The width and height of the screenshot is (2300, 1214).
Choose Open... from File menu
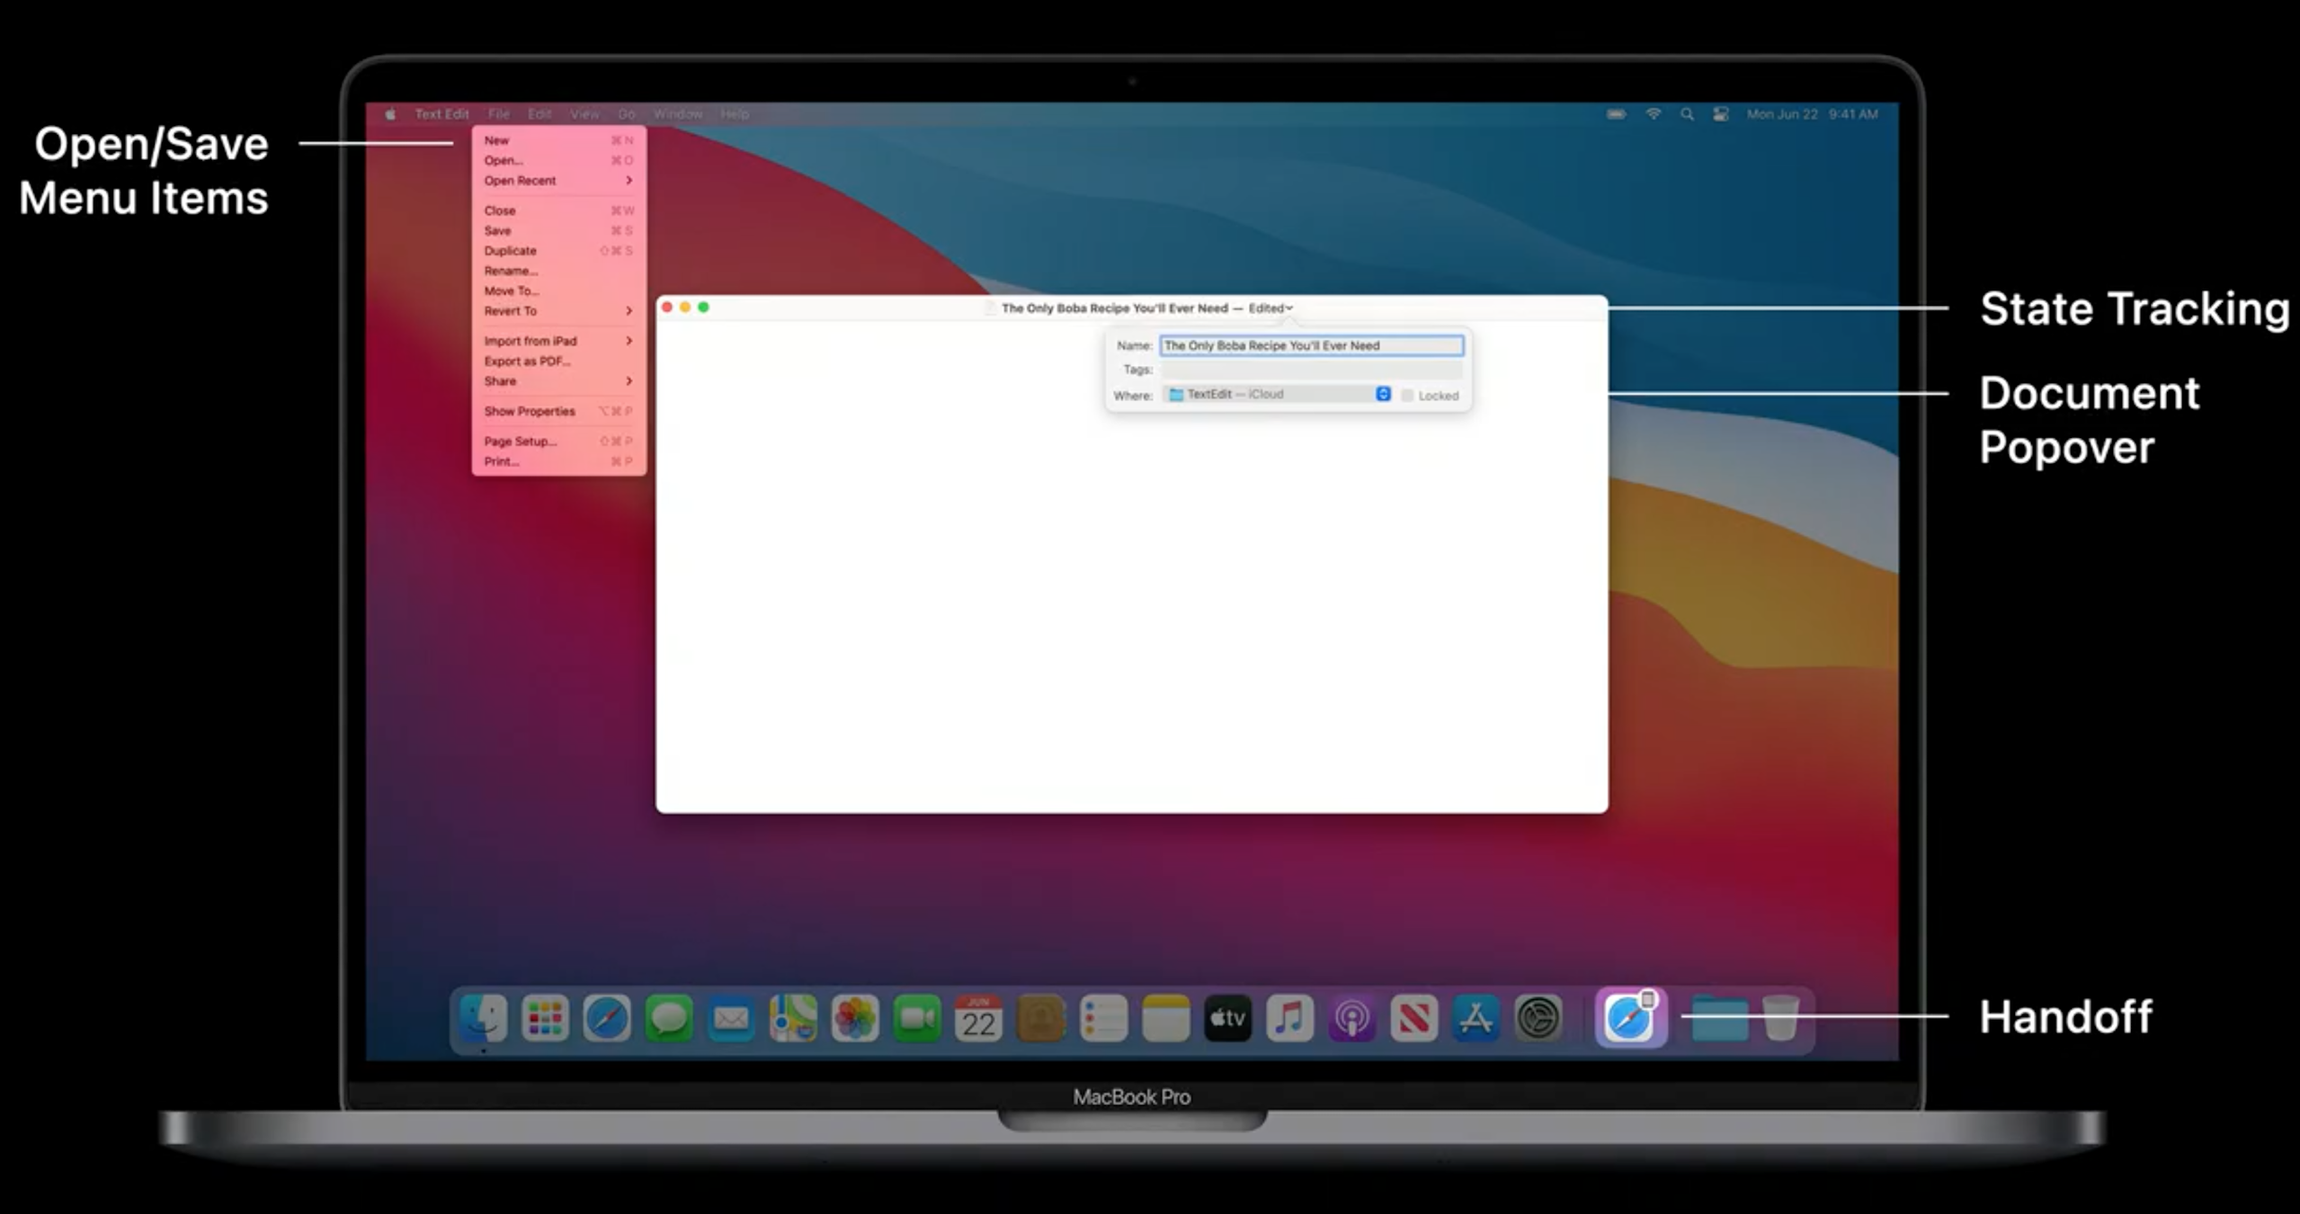coord(558,161)
